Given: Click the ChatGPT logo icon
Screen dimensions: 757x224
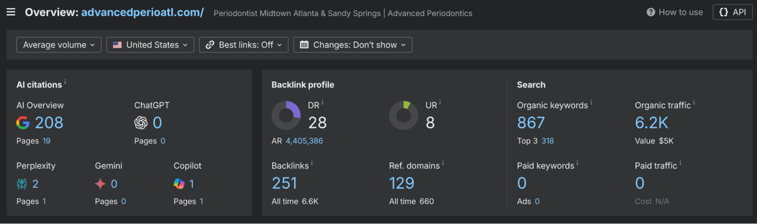Looking at the screenshot, I should click(x=141, y=123).
